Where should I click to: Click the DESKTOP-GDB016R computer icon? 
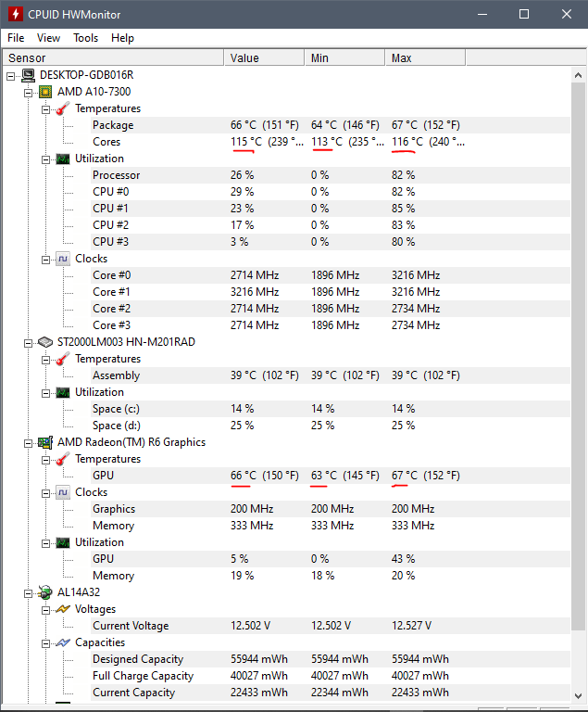[x=28, y=75]
